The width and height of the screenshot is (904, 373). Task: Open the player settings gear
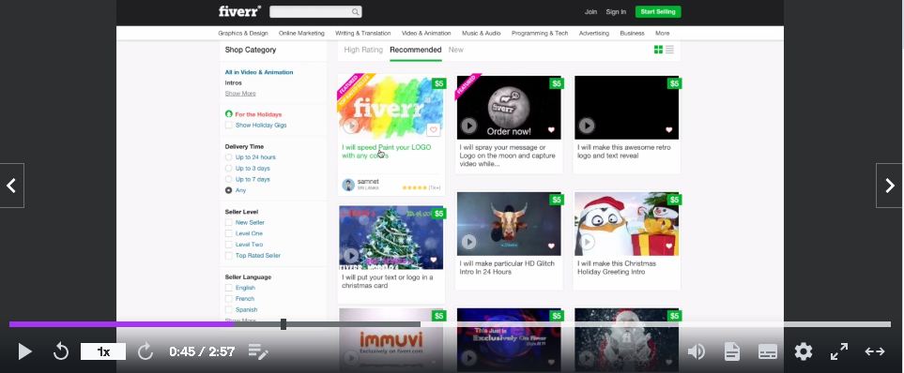(x=804, y=351)
